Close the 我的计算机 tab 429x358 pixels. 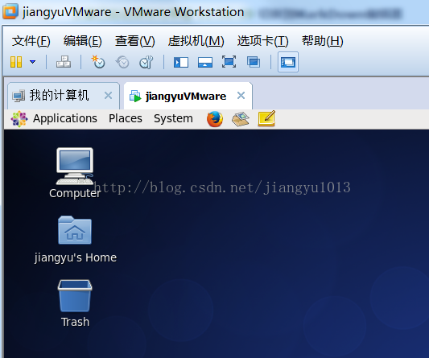coord(108,96)
